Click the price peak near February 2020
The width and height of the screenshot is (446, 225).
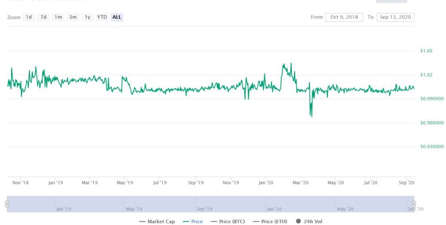pyautogui.click(x=284, y=64)
